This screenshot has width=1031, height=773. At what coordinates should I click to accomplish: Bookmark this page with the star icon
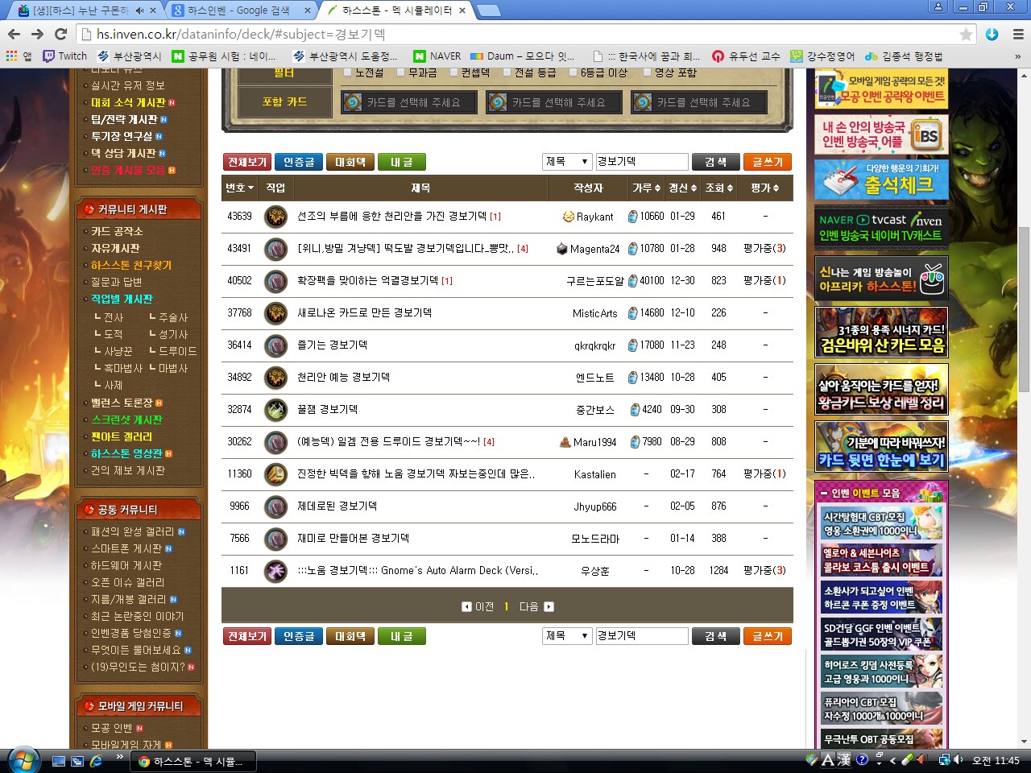966,35
